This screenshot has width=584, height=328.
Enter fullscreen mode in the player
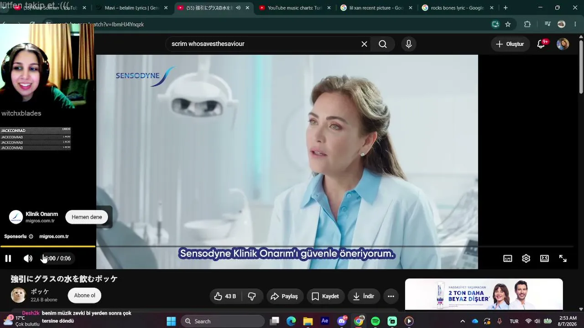click(563, 258)
